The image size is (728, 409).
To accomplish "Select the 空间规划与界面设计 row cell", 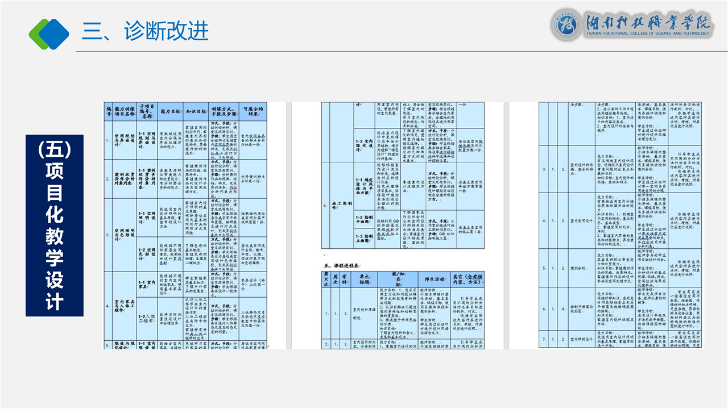I will [x=125, y=140].
